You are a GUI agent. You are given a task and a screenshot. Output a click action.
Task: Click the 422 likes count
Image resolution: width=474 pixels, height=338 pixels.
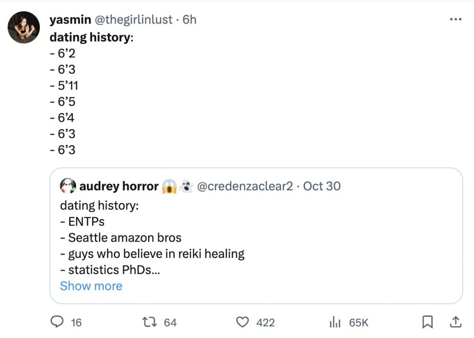pos(265,322)
